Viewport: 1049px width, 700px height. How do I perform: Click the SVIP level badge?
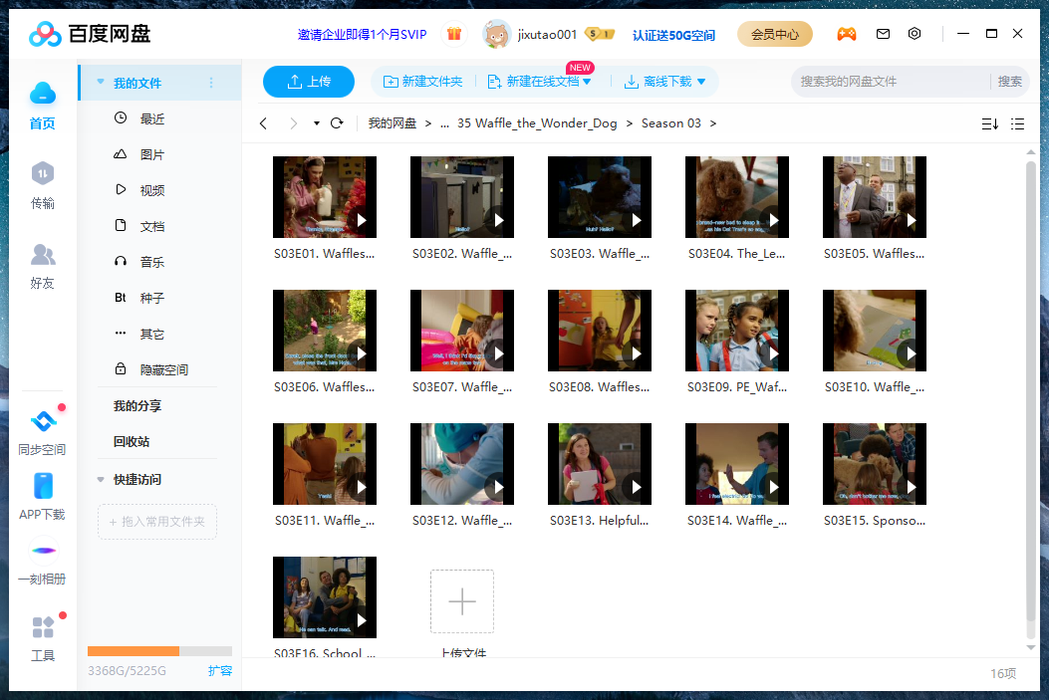point(600,34)
